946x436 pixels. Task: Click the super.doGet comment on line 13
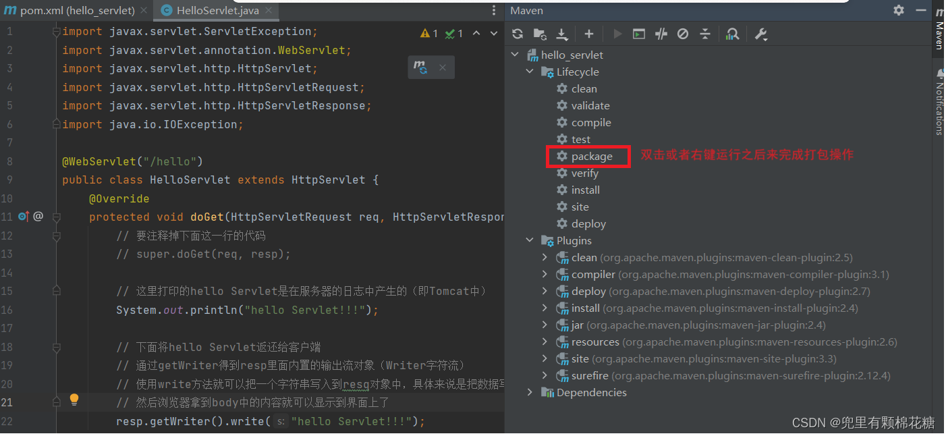tap(203, 254)
